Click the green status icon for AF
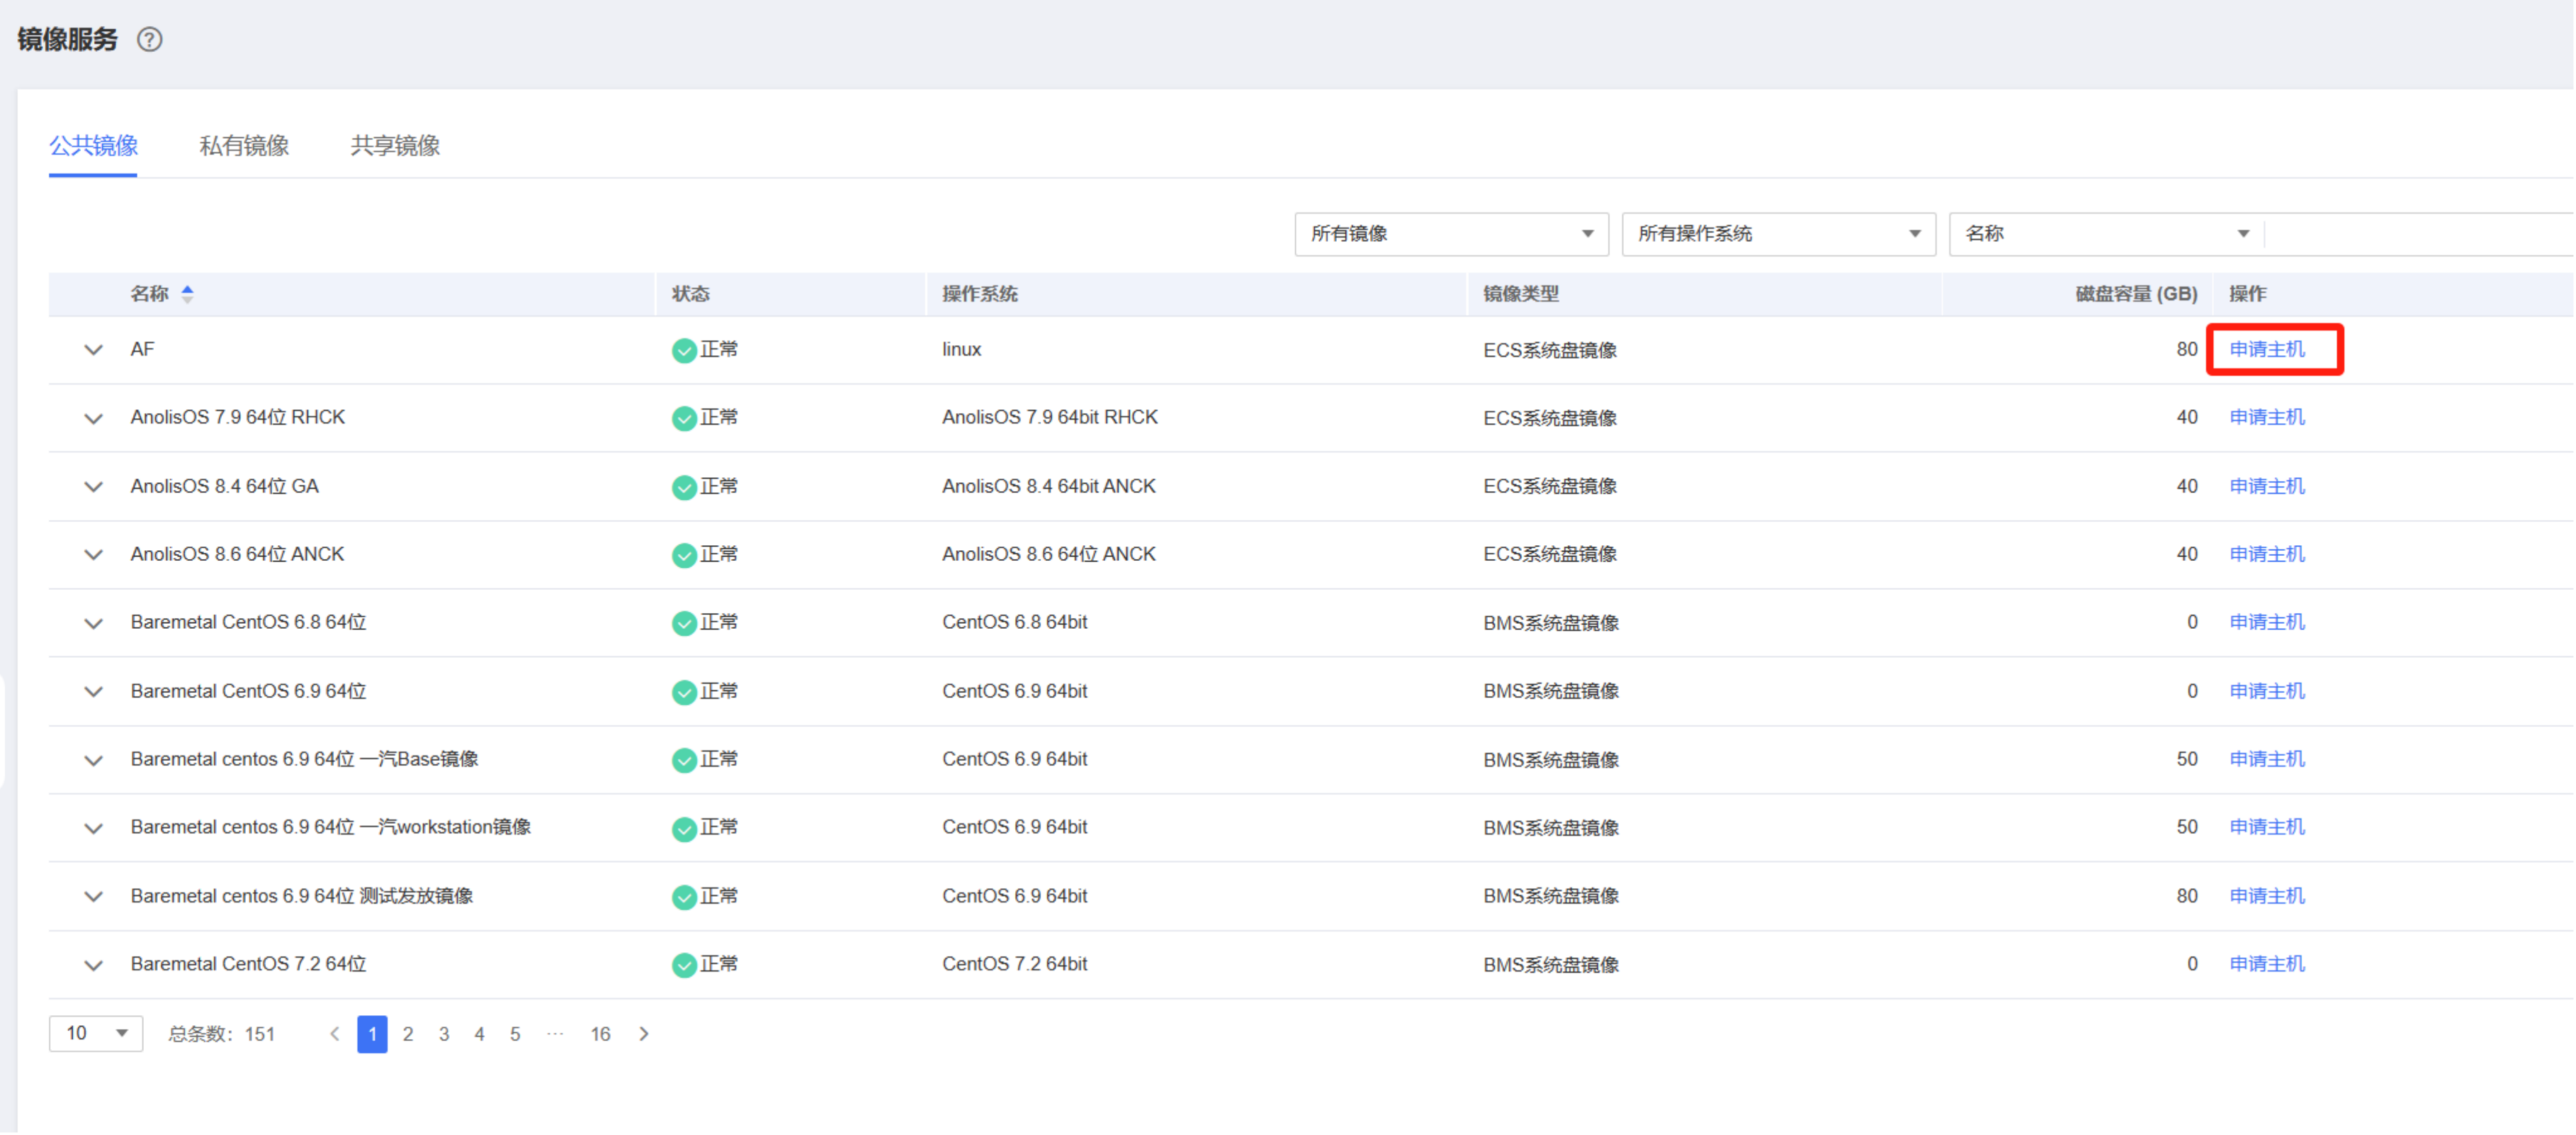 click(684, 350)
